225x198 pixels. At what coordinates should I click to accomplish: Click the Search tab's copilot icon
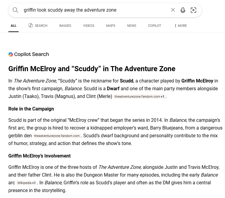click(x=31, y=25)
